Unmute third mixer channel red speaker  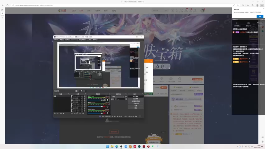click(x=104, y=113)
